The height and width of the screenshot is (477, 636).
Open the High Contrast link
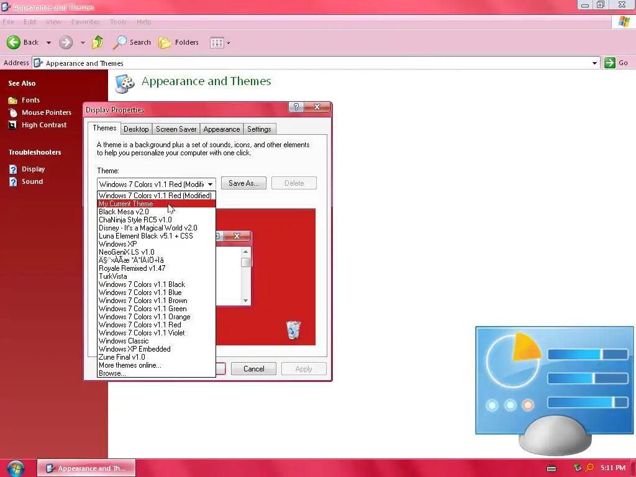click(44, 125)
